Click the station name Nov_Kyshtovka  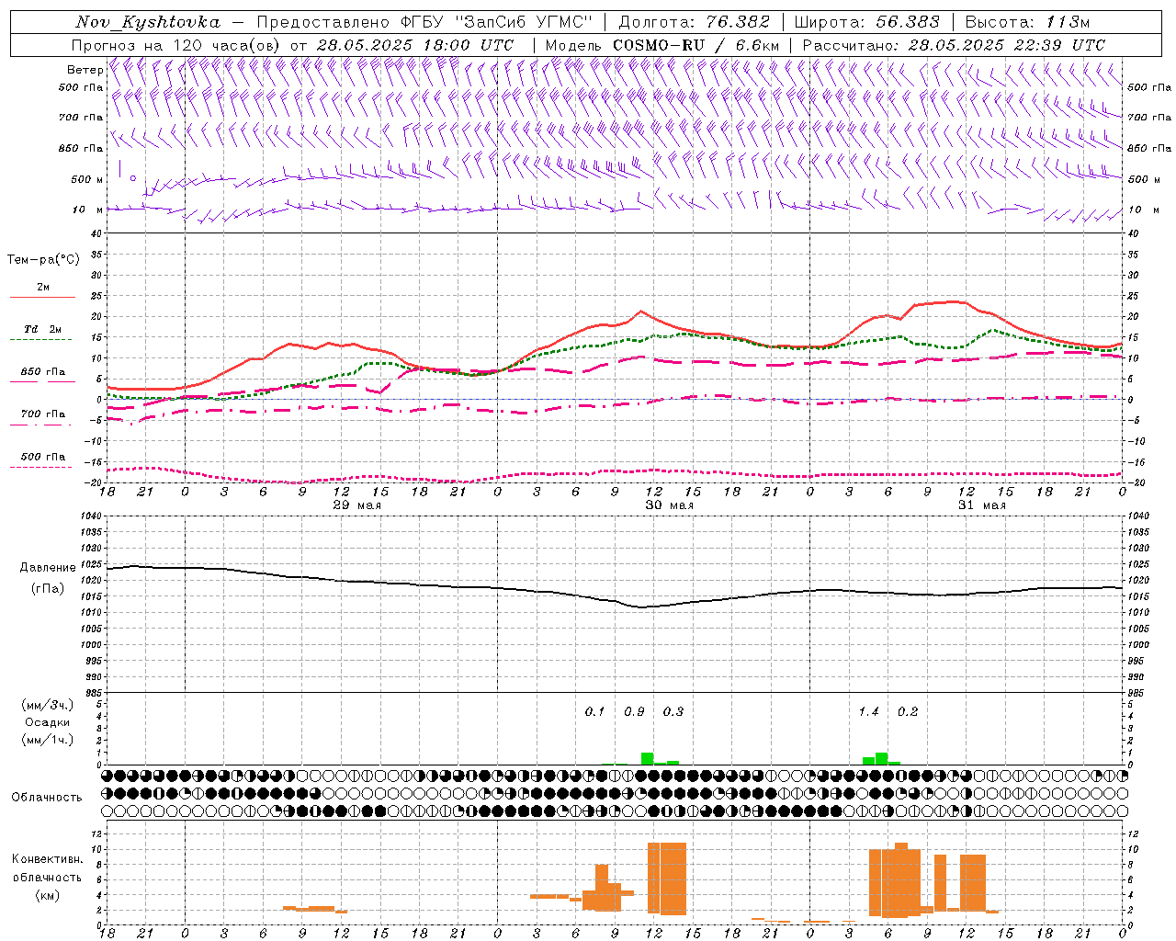(x=148, y=22)
